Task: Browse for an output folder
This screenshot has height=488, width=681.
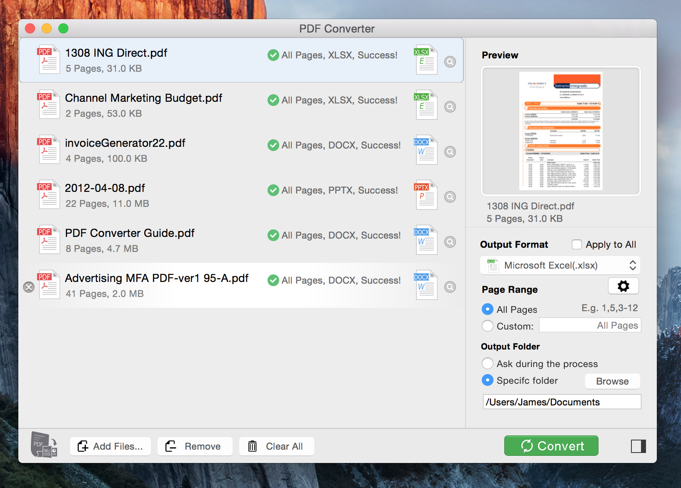Action: pos(612,381)
